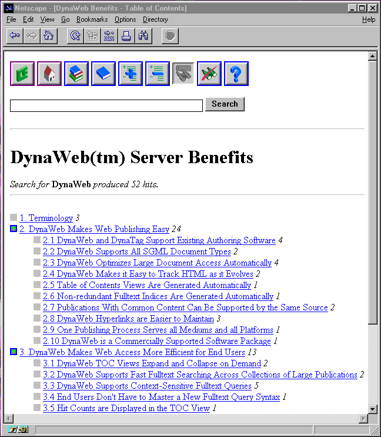Go to Home via house toolbar icon
This screenshot has width=381, height=437.
pos(49,36)
